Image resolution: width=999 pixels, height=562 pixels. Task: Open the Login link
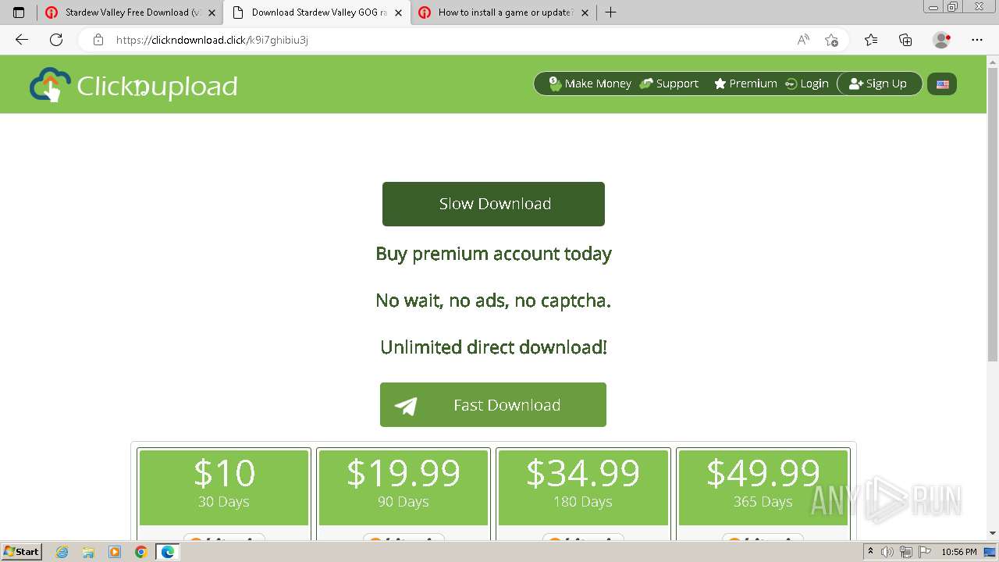click(806, 84)
